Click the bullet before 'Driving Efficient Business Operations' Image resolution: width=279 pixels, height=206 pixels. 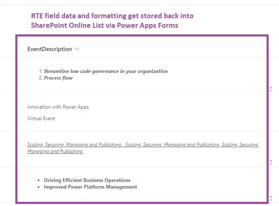coord(39,180)
